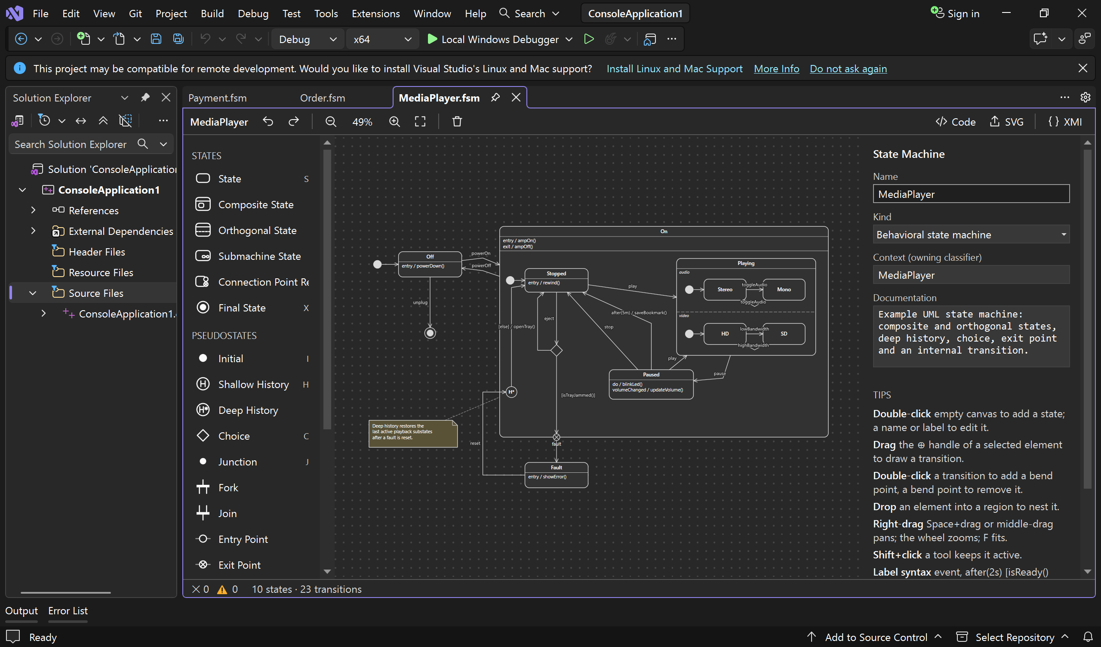Image resolution: width=1101 pixels, height=647 pixels.
Task: Choose the Exit Point tool
Action: click(251, 565)
